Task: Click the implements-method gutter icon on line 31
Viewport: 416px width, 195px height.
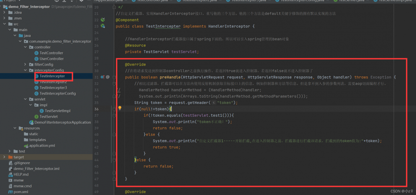Action: point(102,77)
